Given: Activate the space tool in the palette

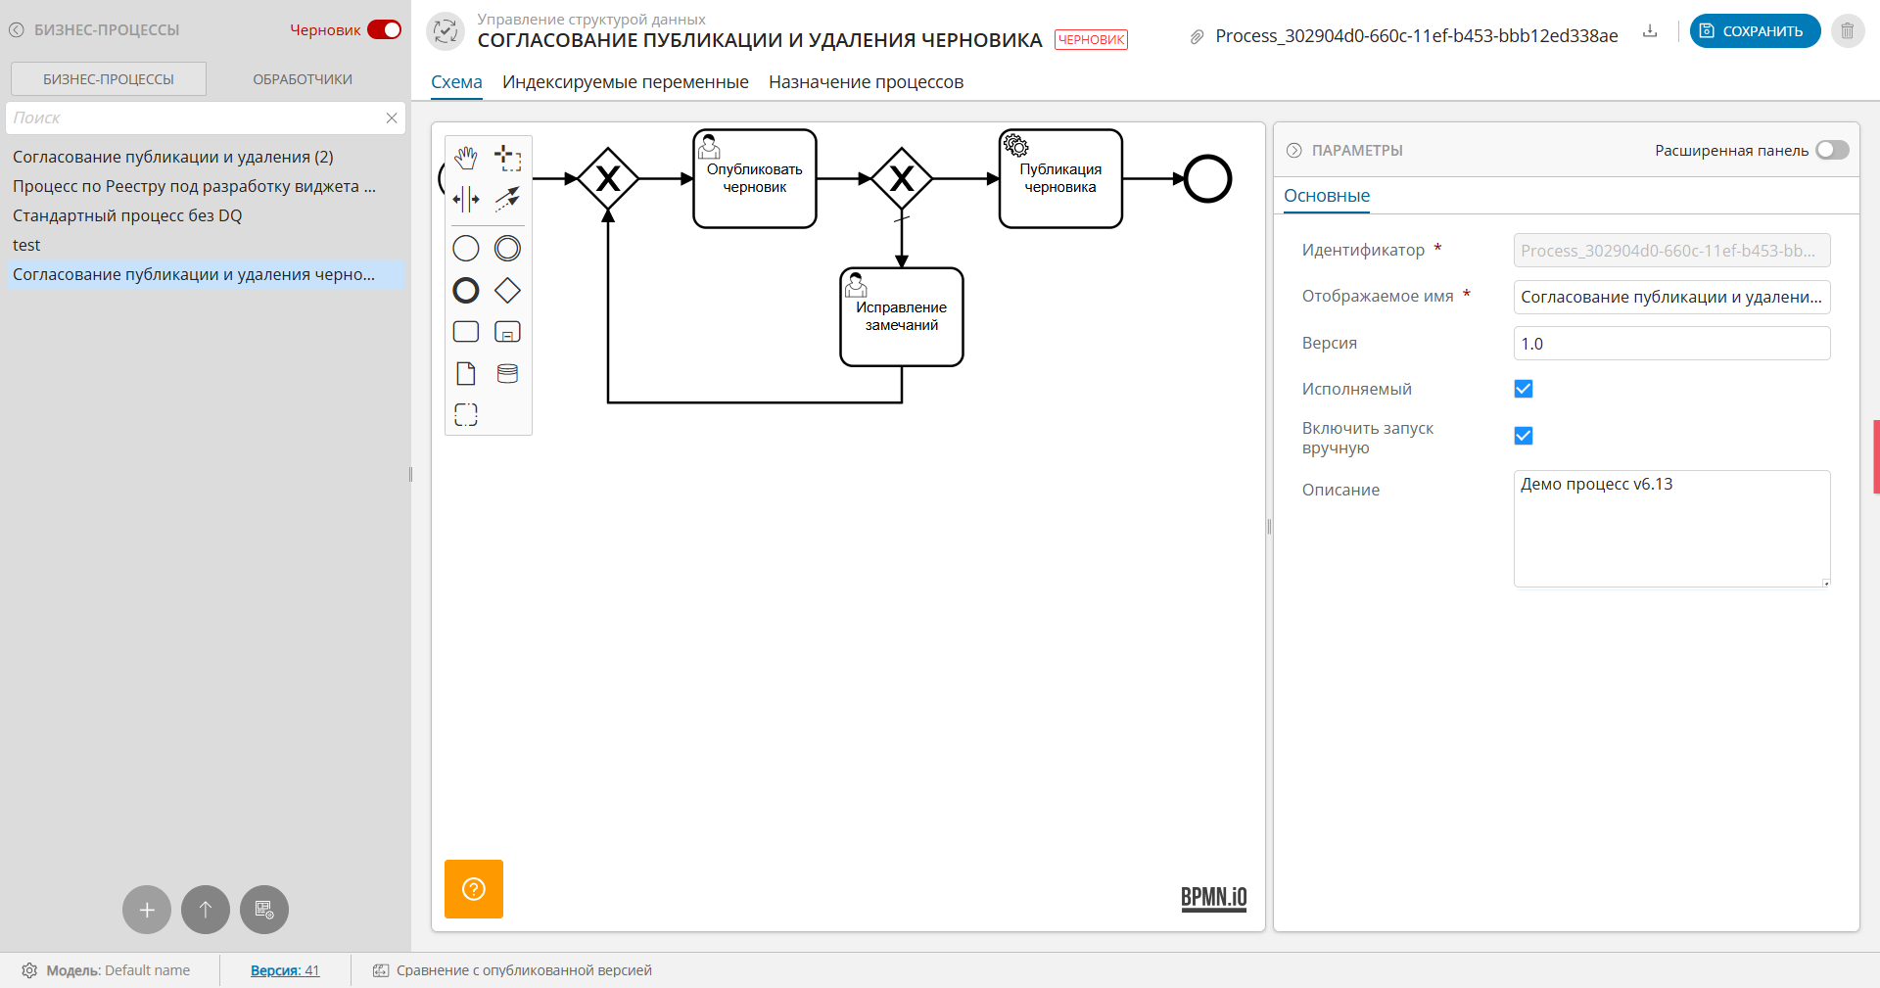Looking at the screenshot, I should 466,200.
